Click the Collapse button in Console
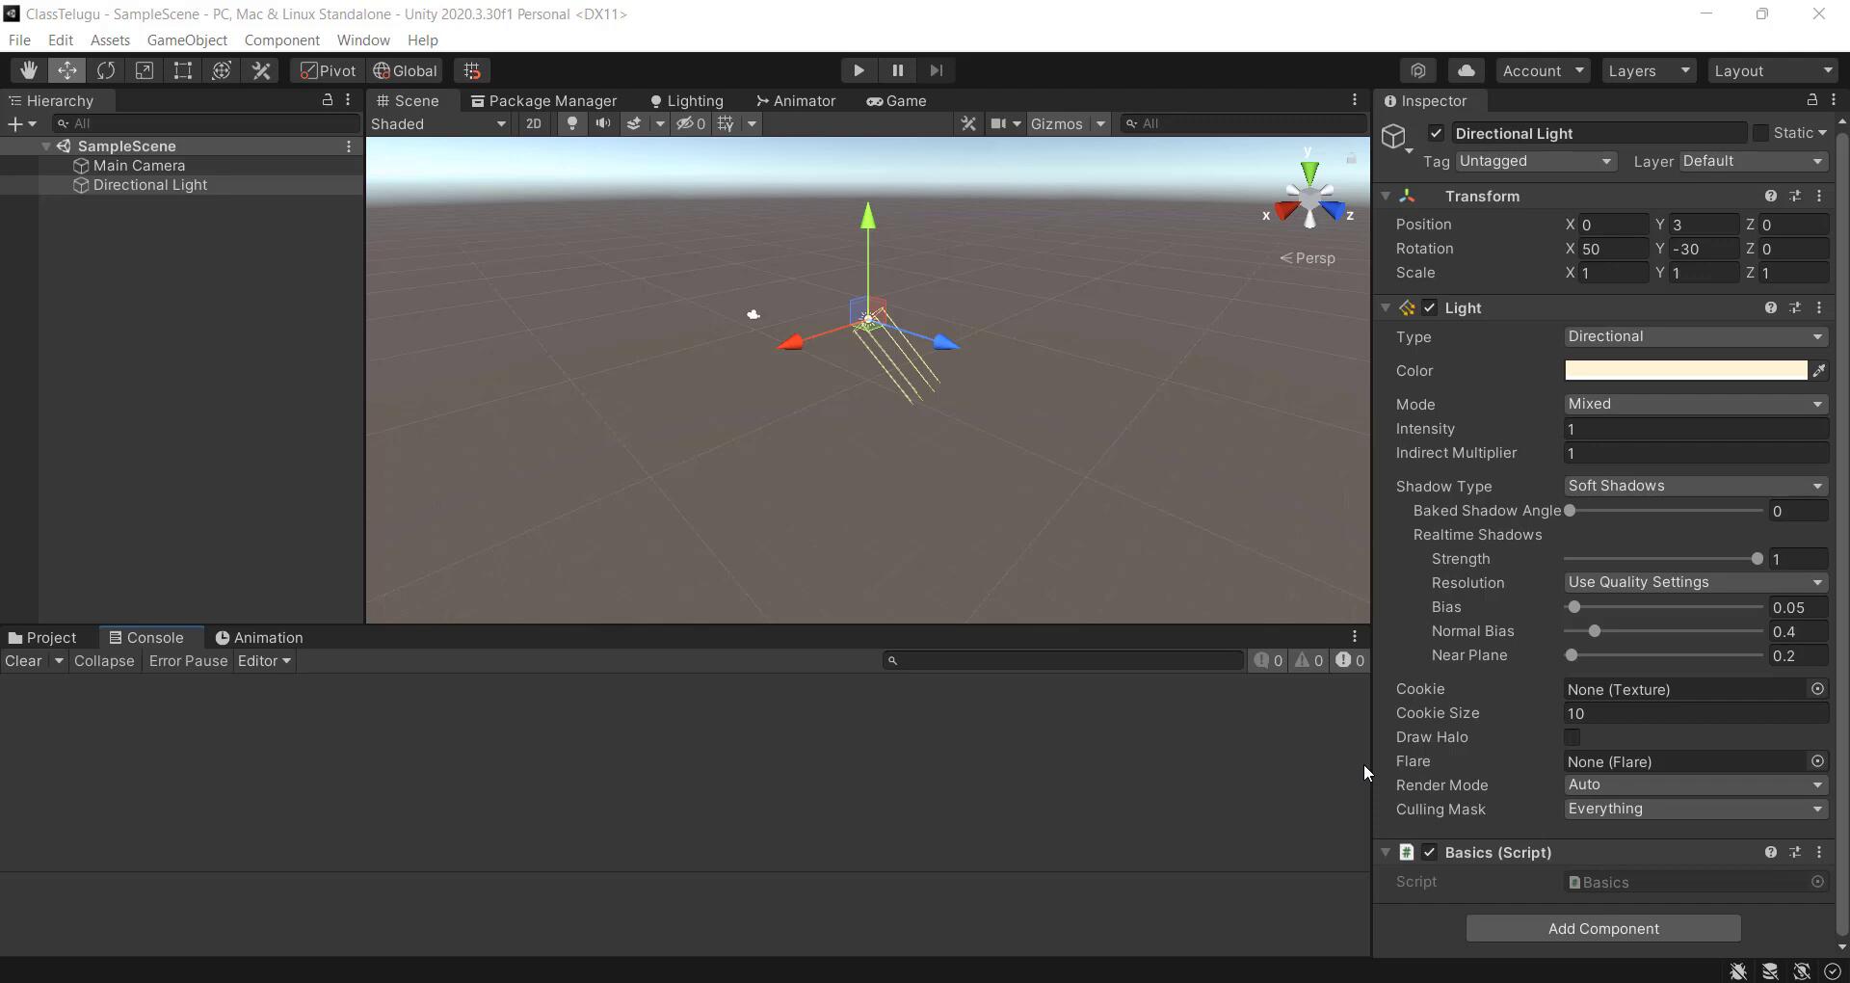1850x983 pixels. pos(104,661)
